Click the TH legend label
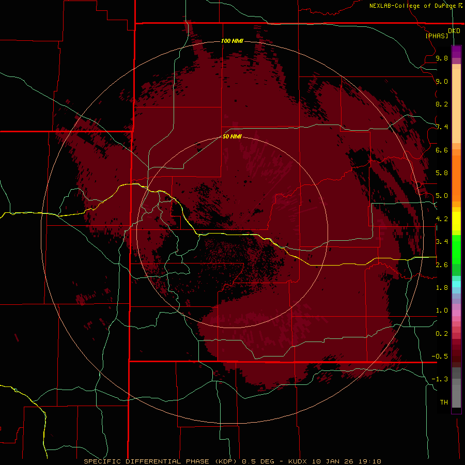The width and height of the screenshot is (465, 465). tap(444, 402)
